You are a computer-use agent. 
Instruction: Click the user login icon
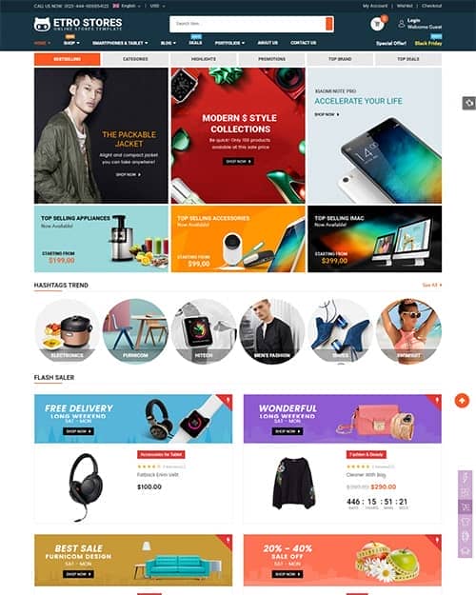[x=401, y=24]
